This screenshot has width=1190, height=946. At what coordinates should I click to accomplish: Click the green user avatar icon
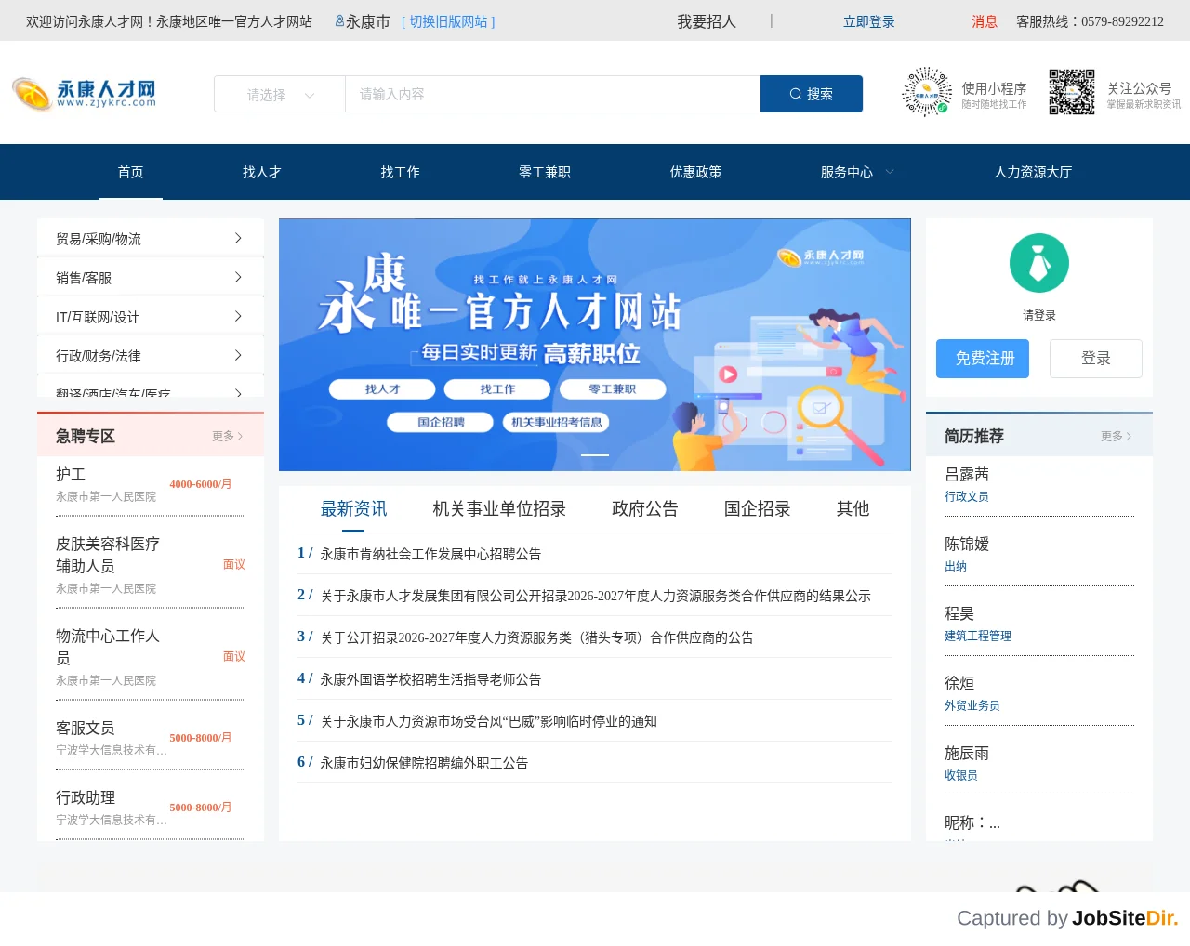pos(1039,263)
